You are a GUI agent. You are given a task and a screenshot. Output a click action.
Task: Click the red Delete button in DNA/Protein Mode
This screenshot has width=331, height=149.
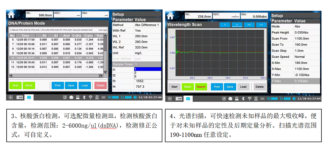tap(100, 85)
